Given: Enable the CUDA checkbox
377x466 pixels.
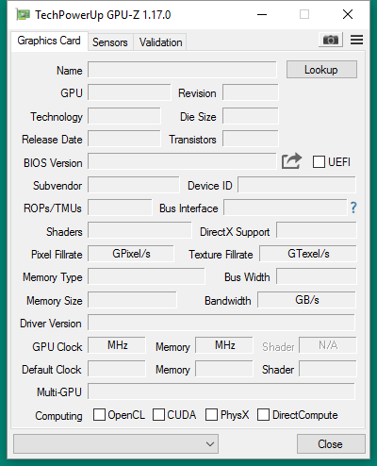Looking at the screenshot, I should tap(158, 414).
